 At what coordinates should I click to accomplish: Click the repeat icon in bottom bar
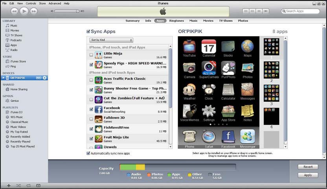(x=28, y=186)
